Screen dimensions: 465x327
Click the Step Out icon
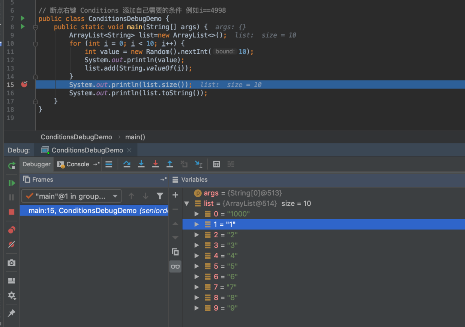coord(169,164)
